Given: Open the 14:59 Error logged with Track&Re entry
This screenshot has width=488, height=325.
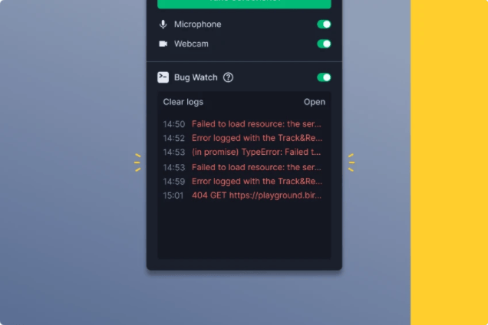Looking at the screenshot, I should point(242,182).
